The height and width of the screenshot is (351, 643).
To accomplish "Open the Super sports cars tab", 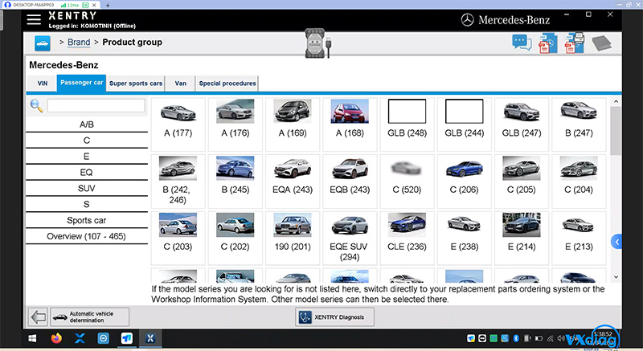I will click(136, 84).
